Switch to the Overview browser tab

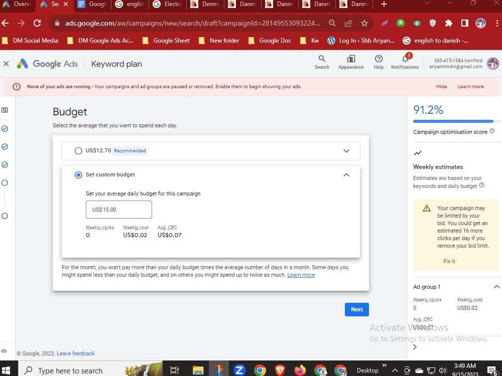coord(18,4)
